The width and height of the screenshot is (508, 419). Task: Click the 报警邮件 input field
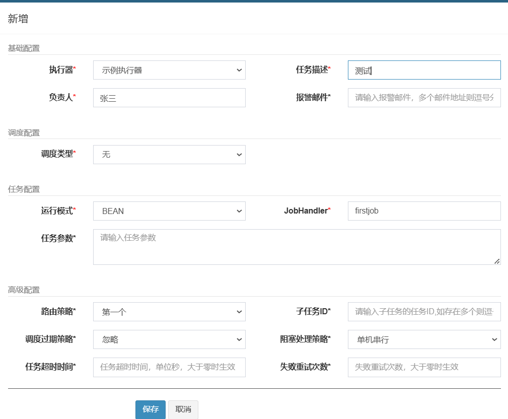tap(424, 98)
